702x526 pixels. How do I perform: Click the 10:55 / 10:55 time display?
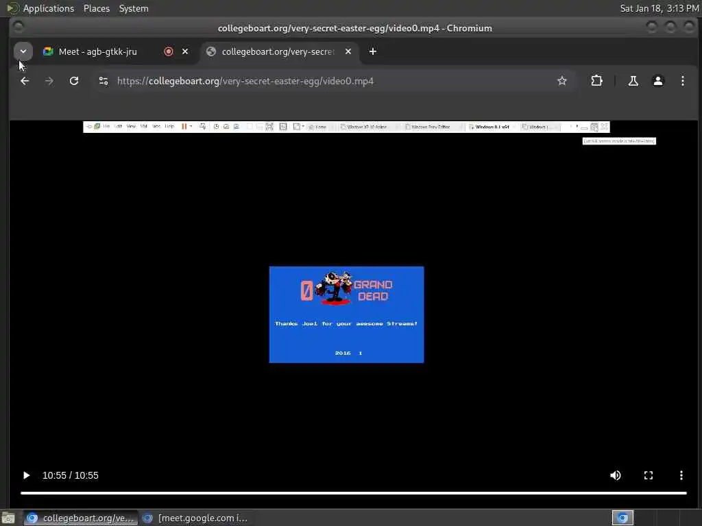point(71,475)
